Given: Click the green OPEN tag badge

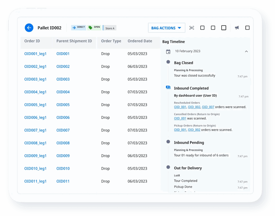Looking at the screenshot, I should [x=94, y=27].
